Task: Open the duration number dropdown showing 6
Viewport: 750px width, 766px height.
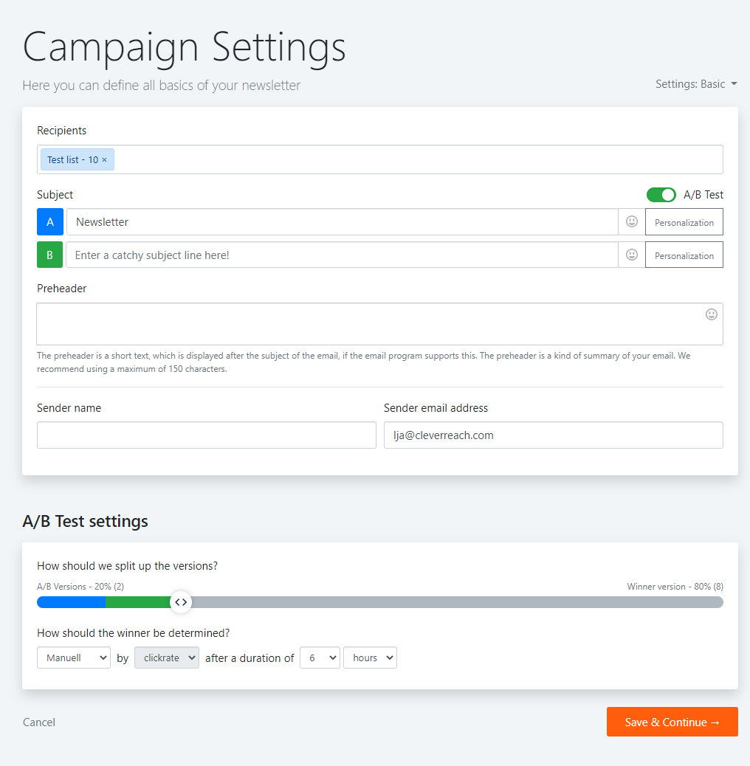Action: click(320, 658)
